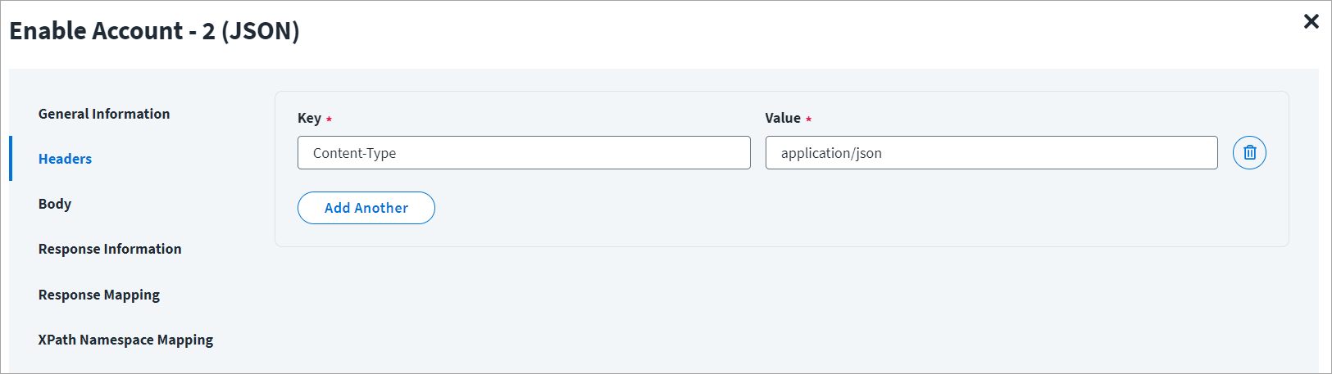
Task: Delete the Content-Type header row with trash icon
Action: [x=1249, y=153]
